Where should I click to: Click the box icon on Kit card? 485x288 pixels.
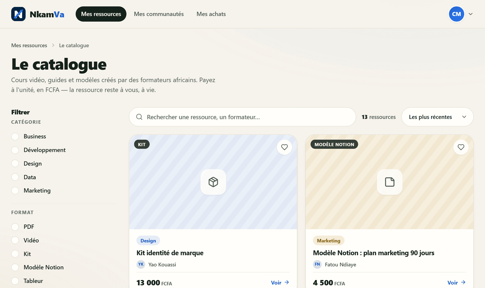point(213,182)
